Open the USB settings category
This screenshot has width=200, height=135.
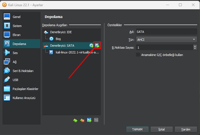point(22,80)
